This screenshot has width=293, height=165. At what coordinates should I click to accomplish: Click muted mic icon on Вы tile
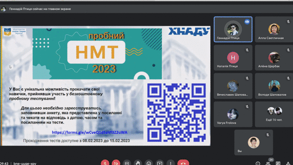(x=268, y=135)
